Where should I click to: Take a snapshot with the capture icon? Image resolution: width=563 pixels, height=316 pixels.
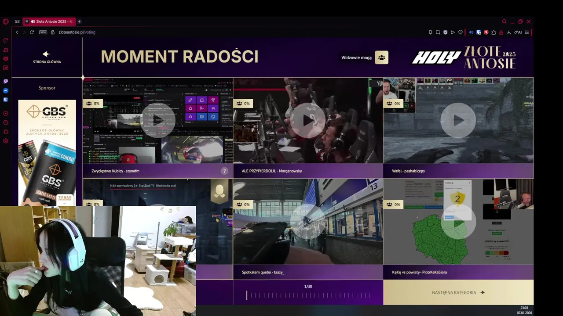click(438, 32)
